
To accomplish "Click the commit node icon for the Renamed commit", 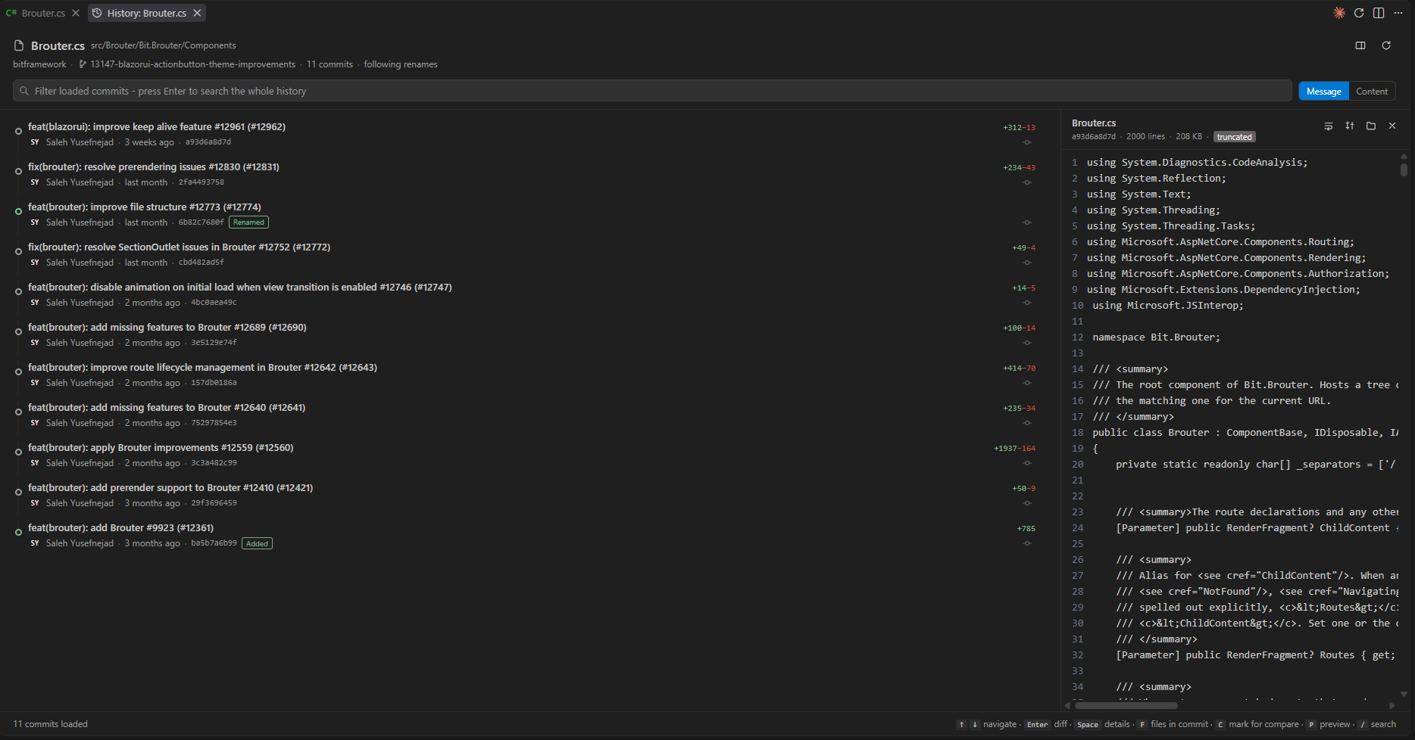I will click(x=1027, y=222).
